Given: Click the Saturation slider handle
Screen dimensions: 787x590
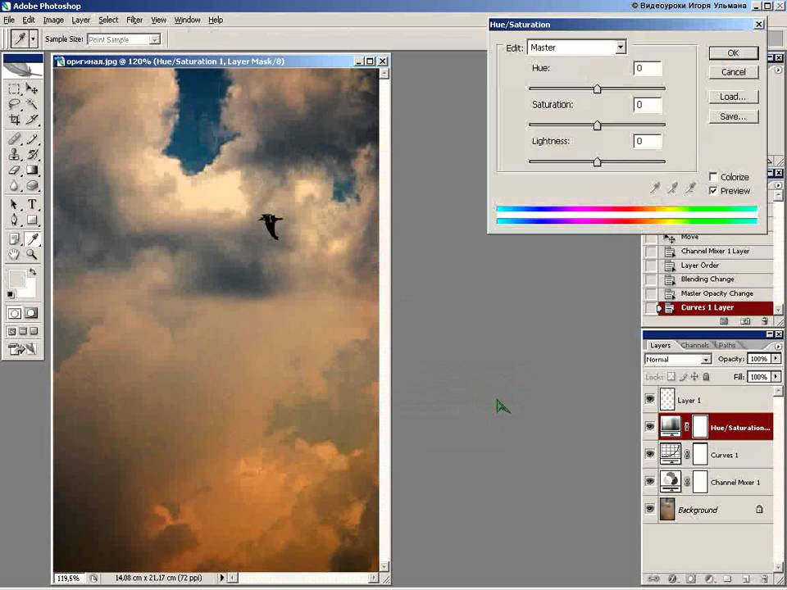Looking at the screenshot, I should (x=598, y=125).
